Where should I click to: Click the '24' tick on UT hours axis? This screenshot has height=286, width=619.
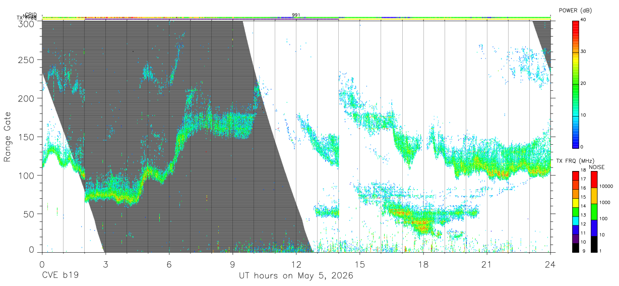[x=550, y=264]
